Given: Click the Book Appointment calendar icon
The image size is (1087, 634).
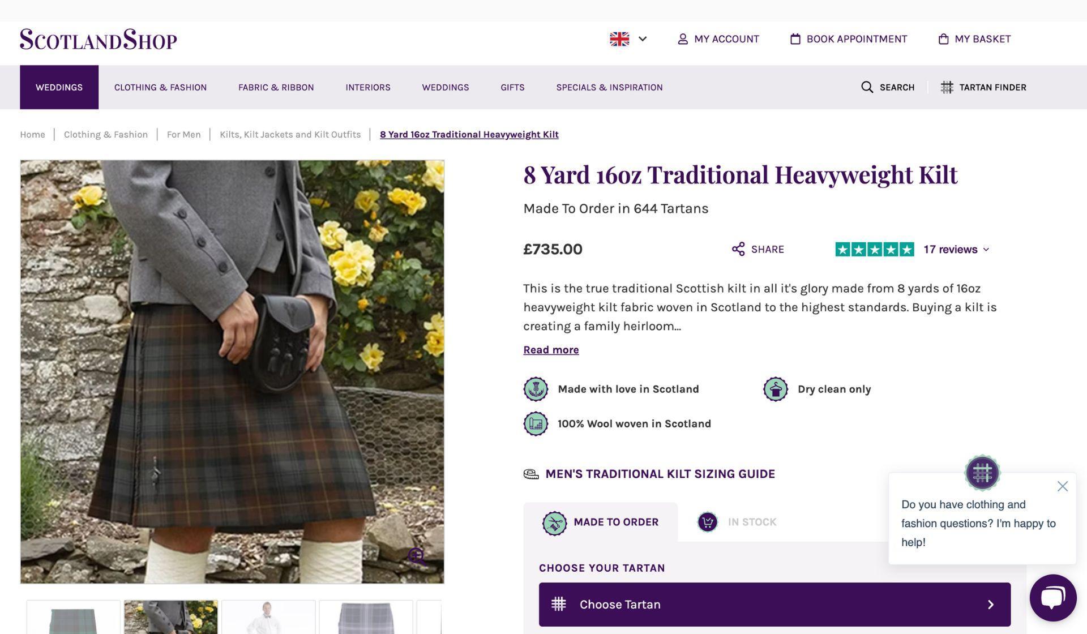Looking at the screenshot, I should tap(795, 39).
